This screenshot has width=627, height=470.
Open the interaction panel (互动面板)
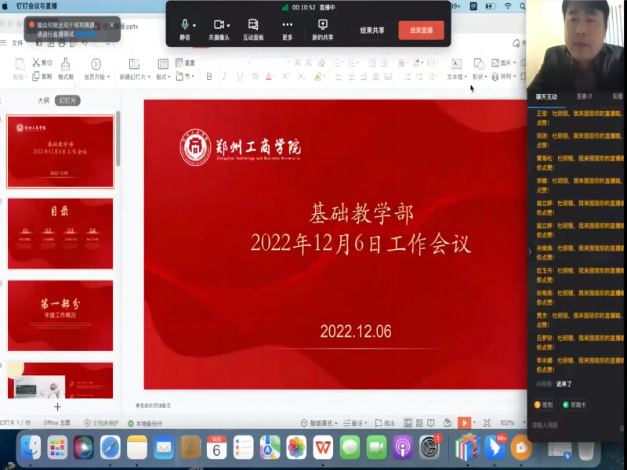(253, 25)
